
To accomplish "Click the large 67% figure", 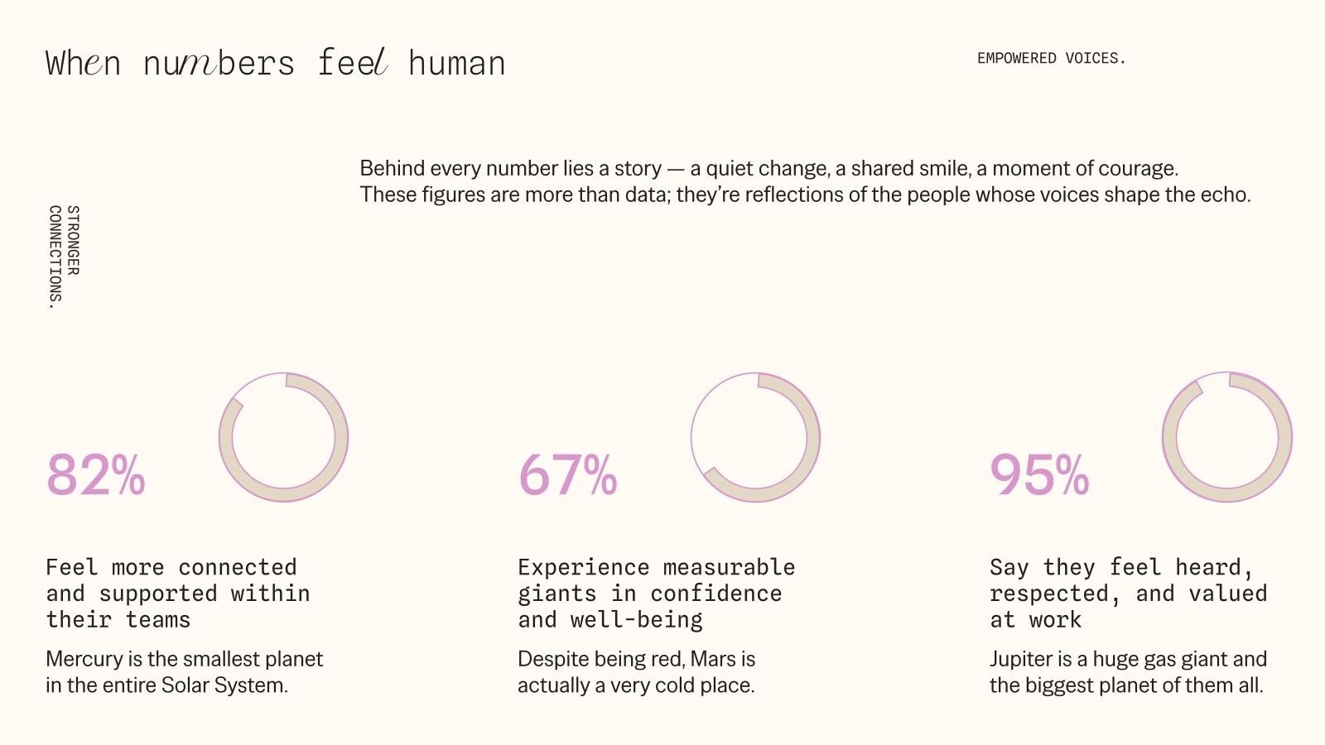I will pos(568,475).
